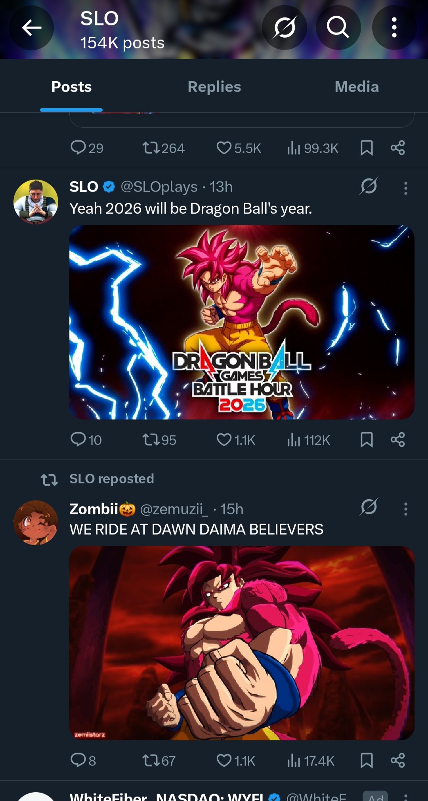Bookmark the Dragon Ball's year post

click(x=367, y=439)
